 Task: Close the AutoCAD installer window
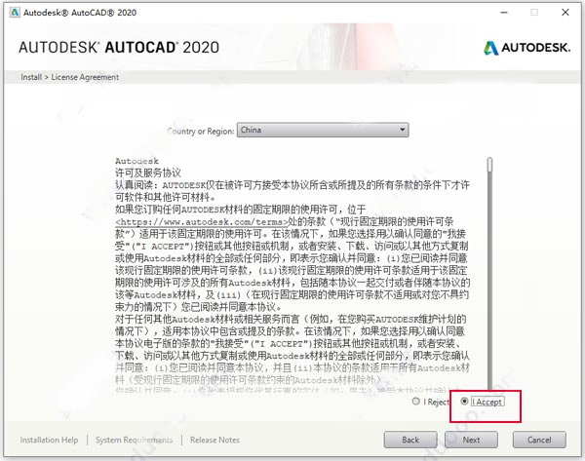[x=565, y=13]
